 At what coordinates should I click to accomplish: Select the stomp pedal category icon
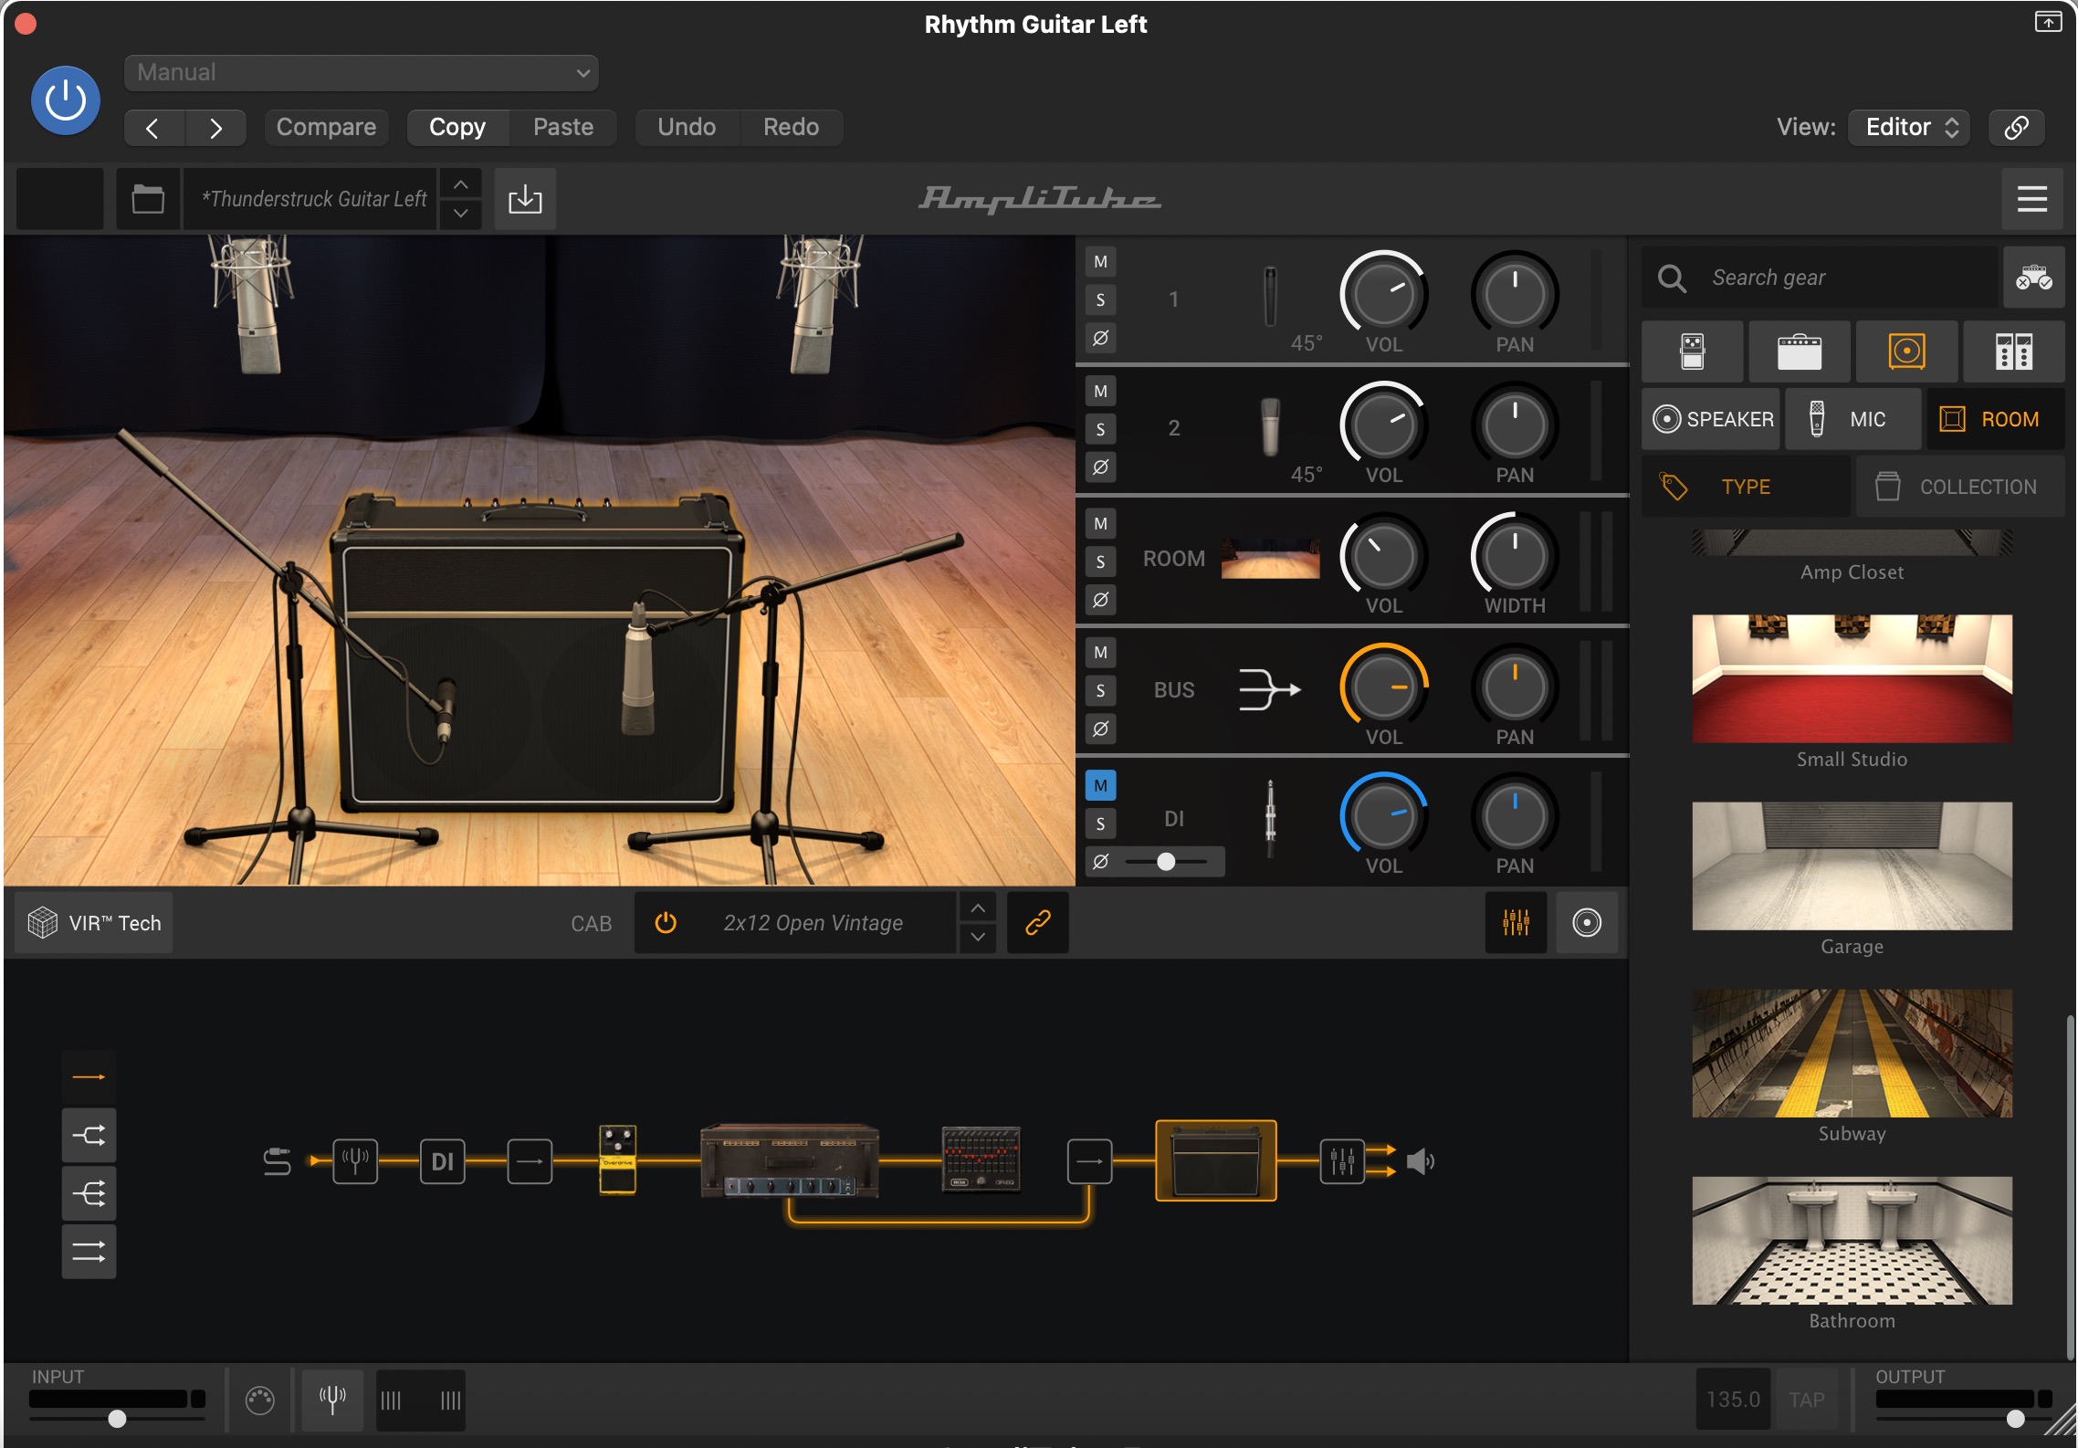pos(1692,352)
